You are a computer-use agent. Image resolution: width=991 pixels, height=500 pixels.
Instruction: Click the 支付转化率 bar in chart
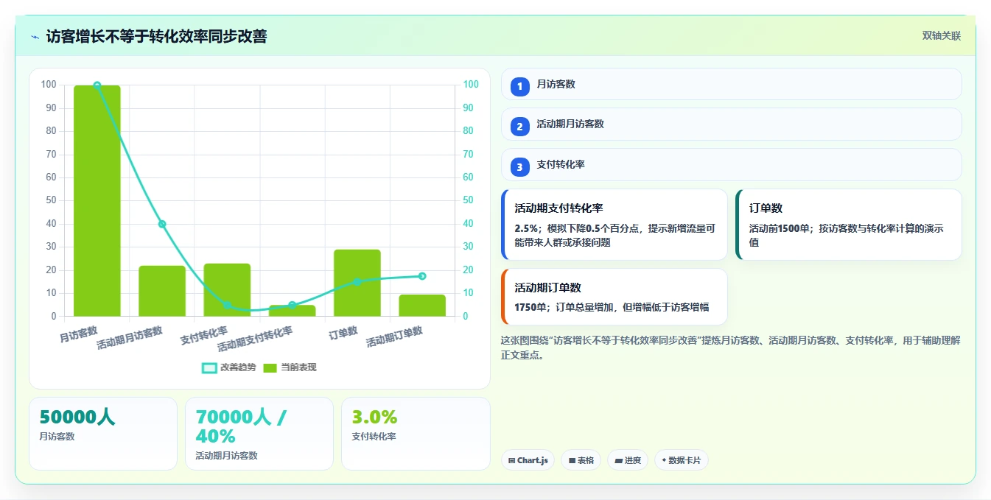pos(227,290)
